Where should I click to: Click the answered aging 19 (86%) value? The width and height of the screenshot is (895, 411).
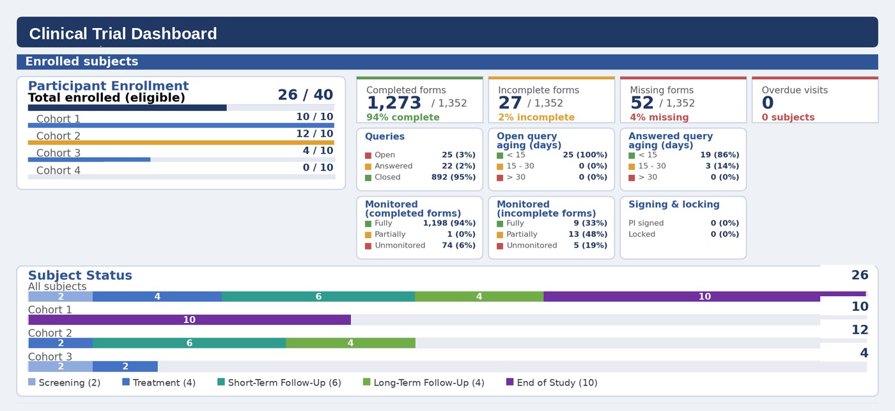tap(719, 155)
